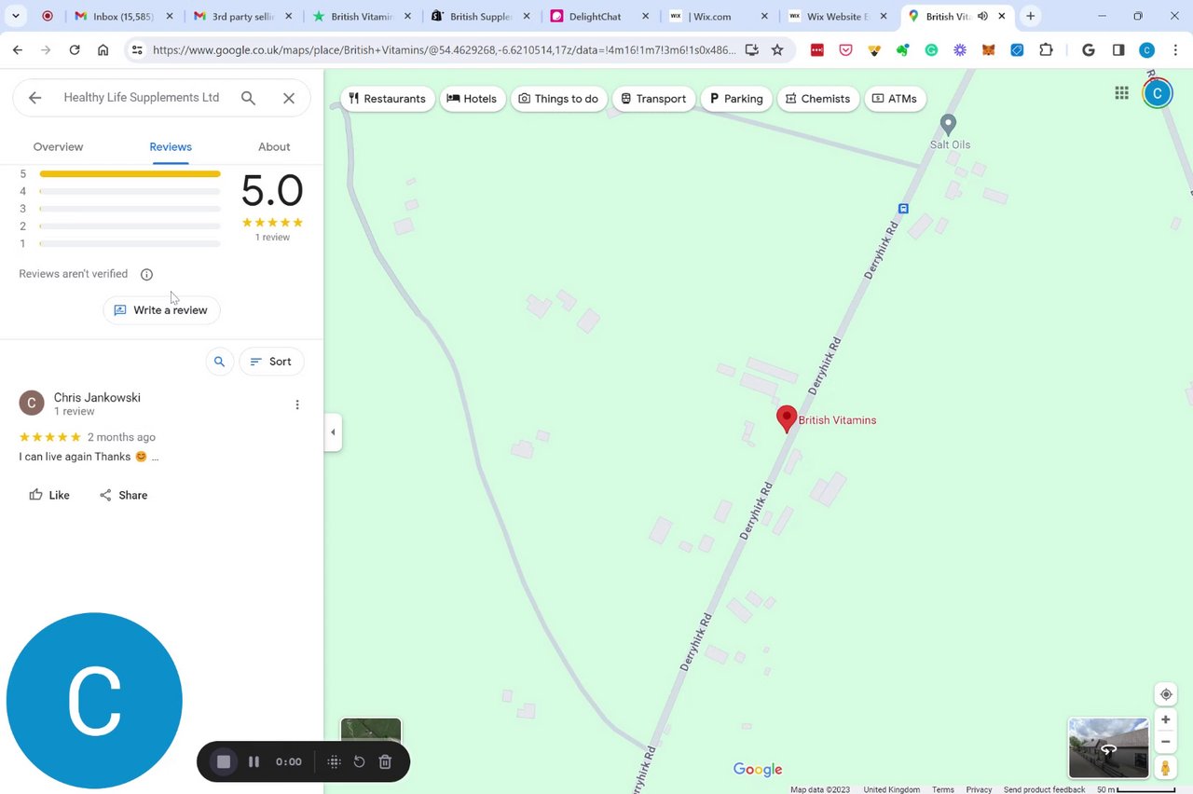Collapse the side panel with the arrow
The image size is (1193, 794).
point(333,432)
